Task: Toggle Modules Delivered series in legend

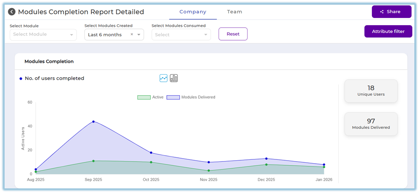Action: [191, 97]
